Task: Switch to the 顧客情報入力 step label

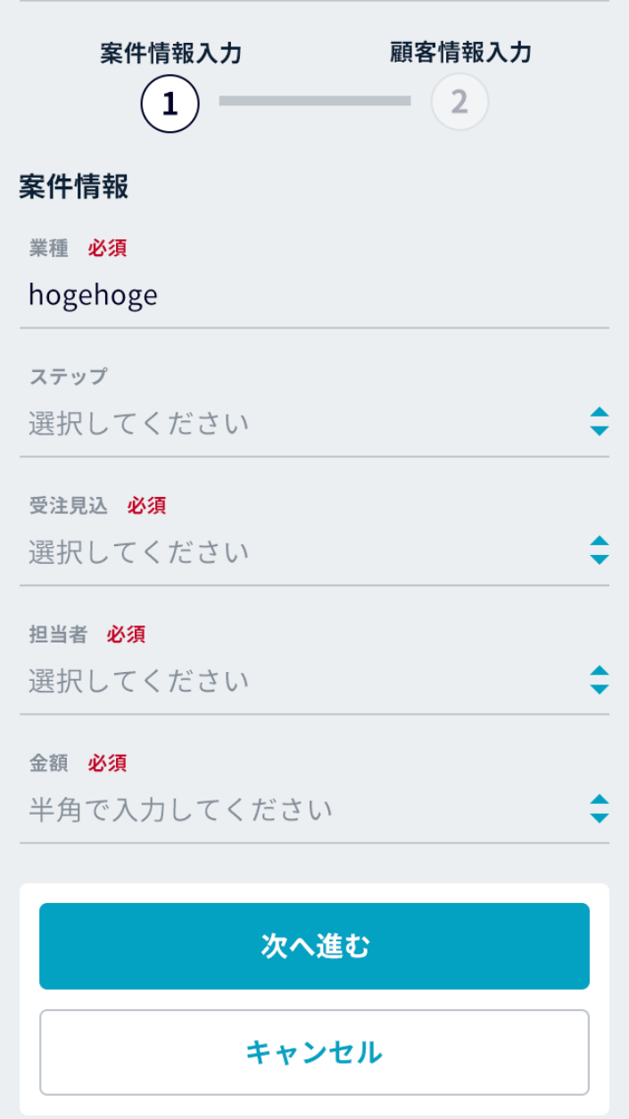Action: [x=460, y=53]
